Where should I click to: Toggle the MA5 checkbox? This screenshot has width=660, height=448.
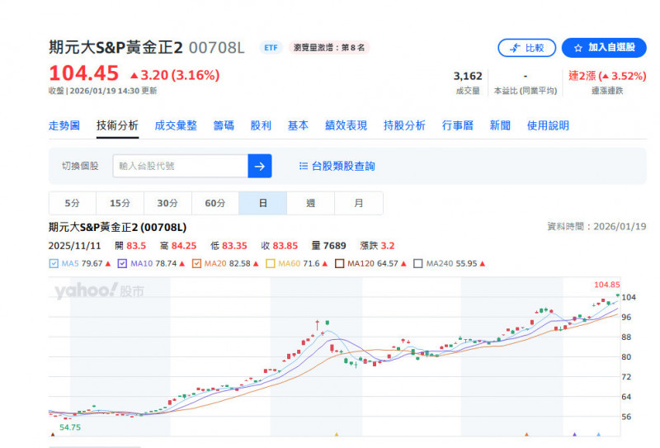tap(54, 263)
